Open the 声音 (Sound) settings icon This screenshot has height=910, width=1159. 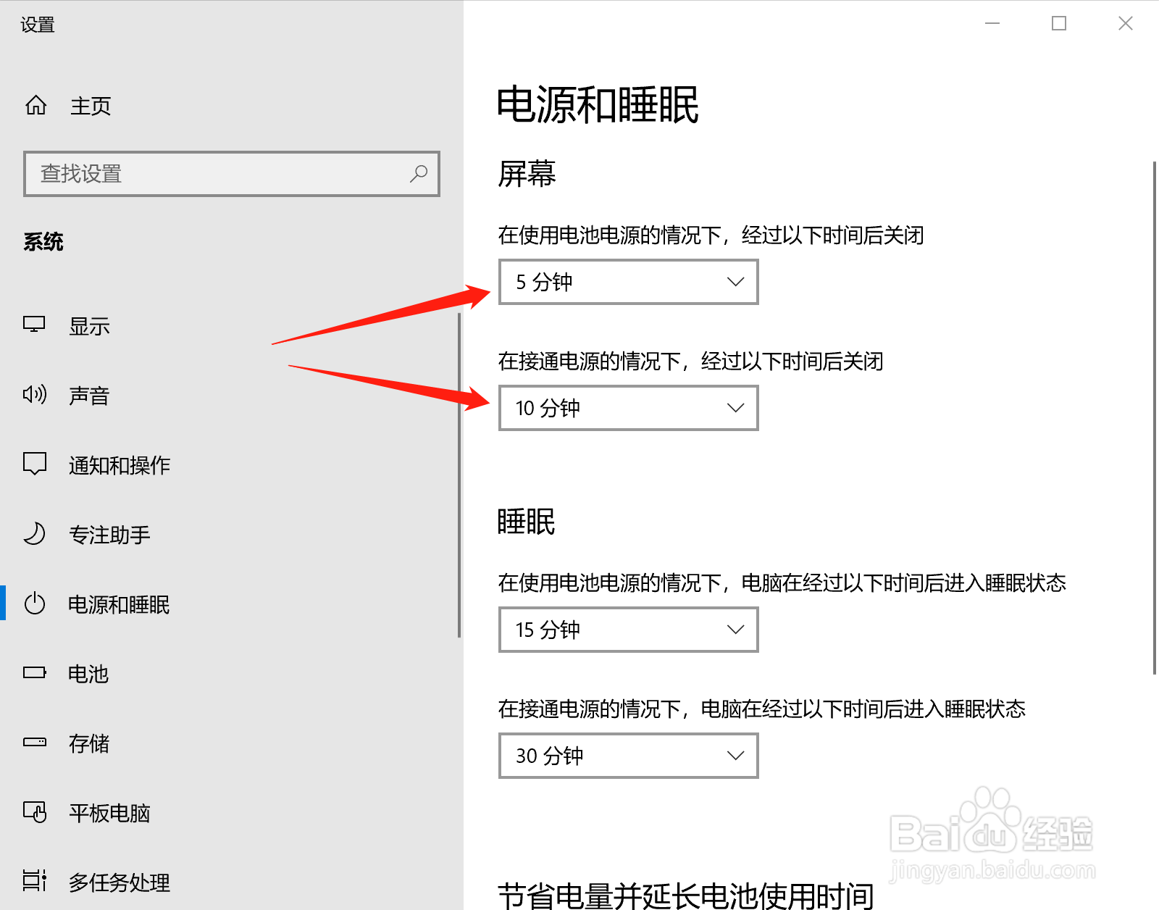(33, 395)
